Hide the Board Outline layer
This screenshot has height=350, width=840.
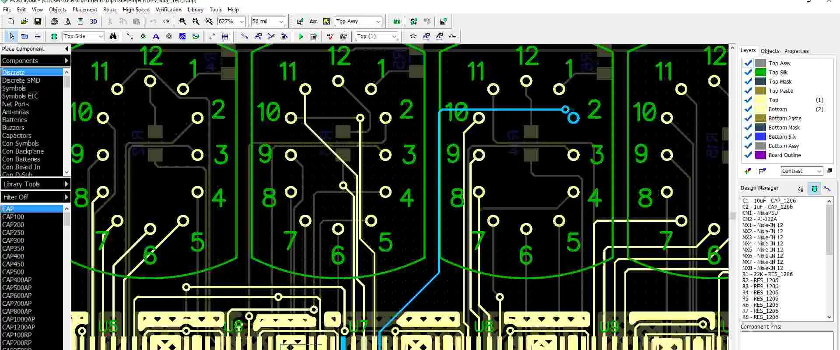tap(748, 155)
